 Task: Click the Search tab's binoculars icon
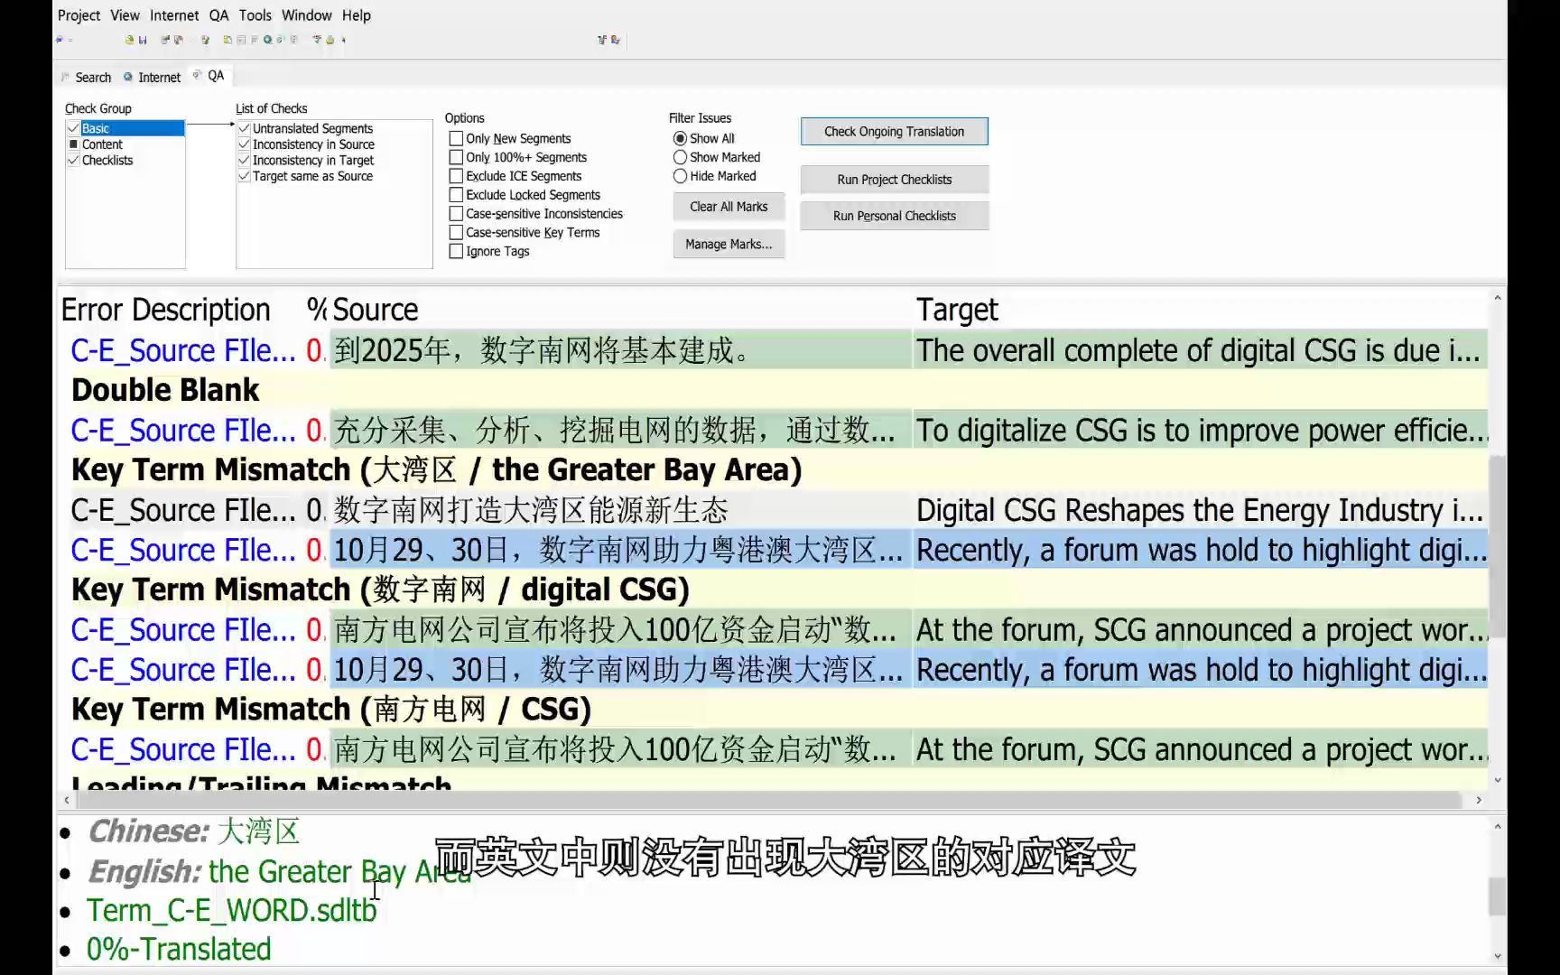coord(65,77)
